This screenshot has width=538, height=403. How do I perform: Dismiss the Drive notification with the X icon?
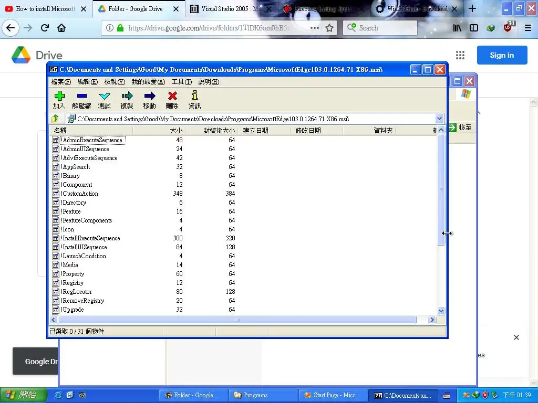click(516, 337)
